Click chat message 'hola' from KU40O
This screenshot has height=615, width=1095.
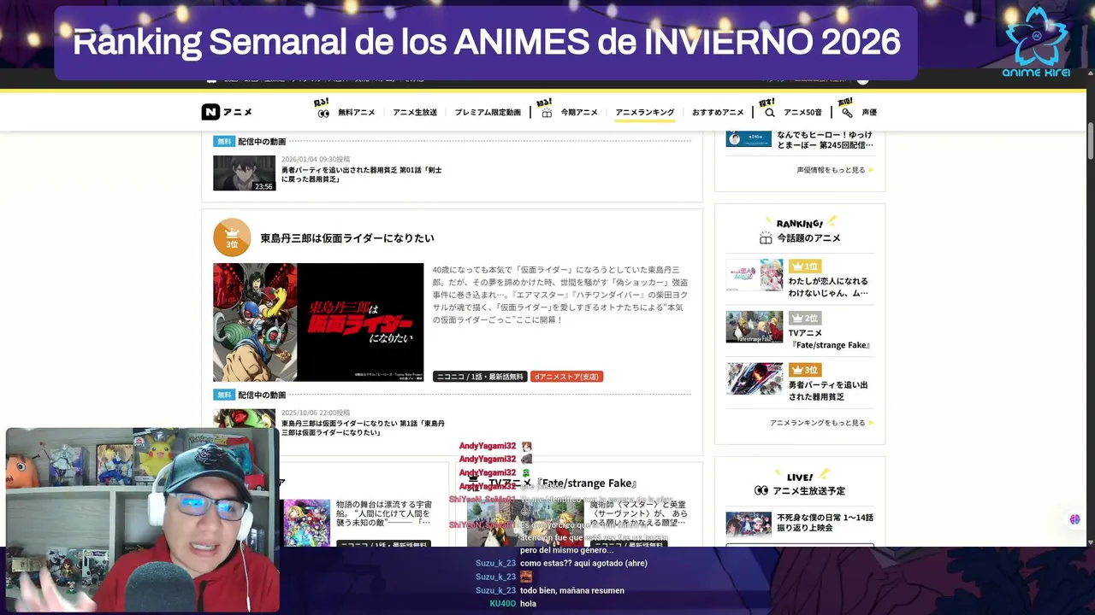(528, 603)
